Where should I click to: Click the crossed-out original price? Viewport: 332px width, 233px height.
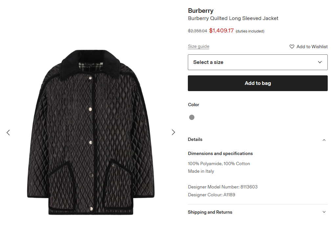coord(197,31)
